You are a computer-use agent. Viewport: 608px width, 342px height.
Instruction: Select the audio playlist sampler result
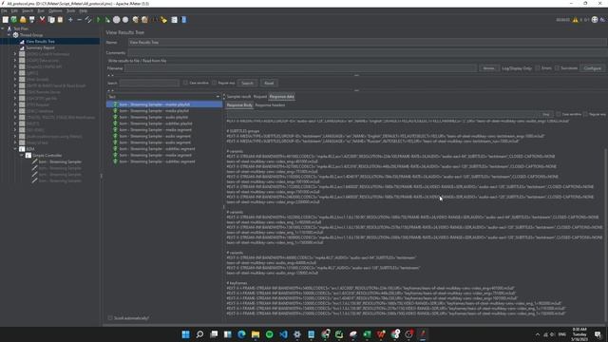tap(154, 117)
